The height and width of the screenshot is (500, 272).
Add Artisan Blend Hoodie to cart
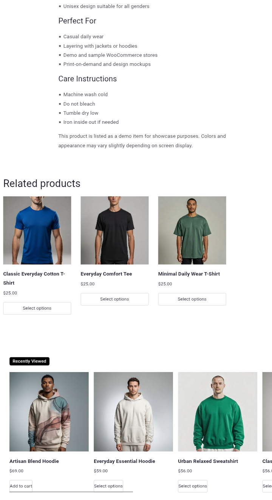[21, 486]
